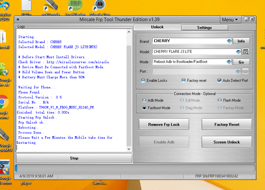Select the Edl Mode radio button
Image resolution: width=265 pixels, height=190 pixels.
pos(182,100)
